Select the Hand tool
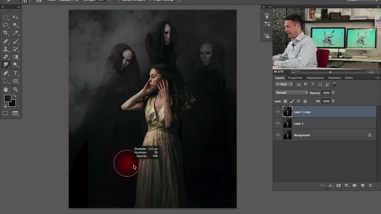 pos(6,90)
